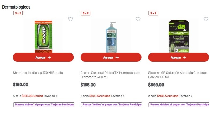Open Crema Corporal DiabetTX Humectante title link
Screen dimensions: 214x114
(x=110, y=75)
